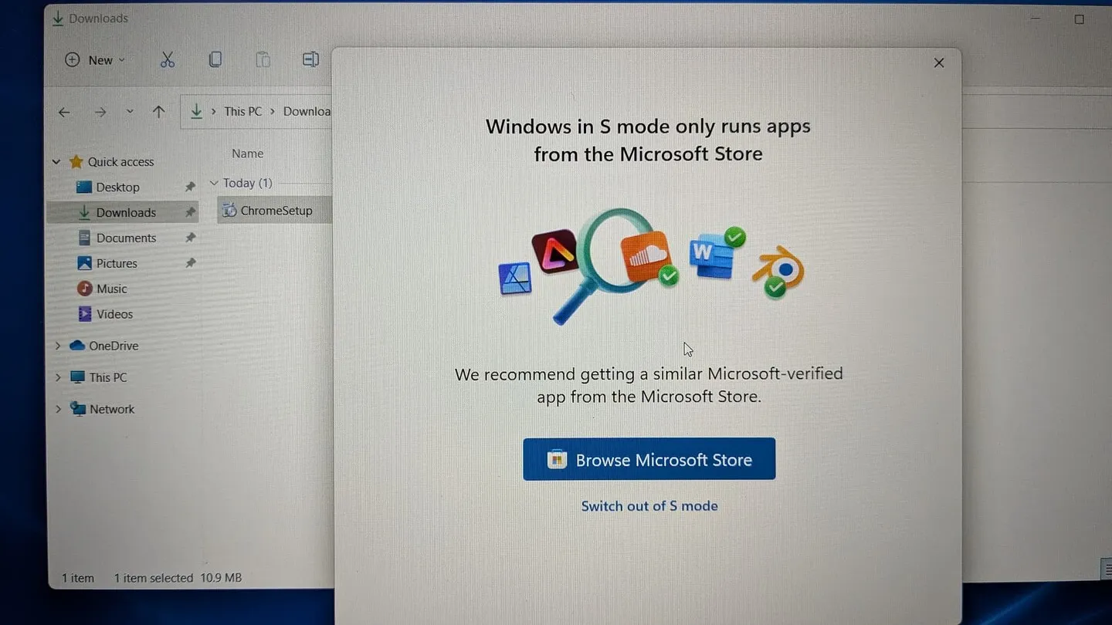
Task: Click the forward navigation arrow
Action: coord(100,111)
